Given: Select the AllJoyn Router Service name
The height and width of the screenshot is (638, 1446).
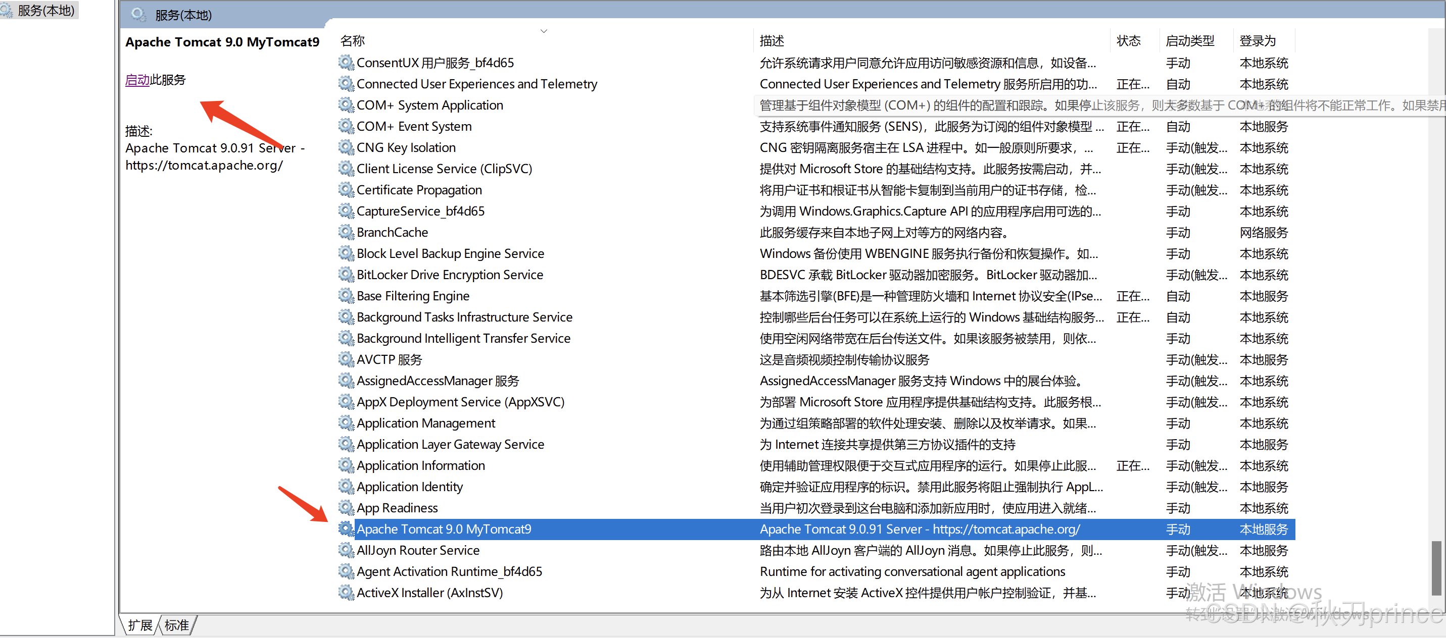Looking at the screenshot, I should click(x=418, y=550).
